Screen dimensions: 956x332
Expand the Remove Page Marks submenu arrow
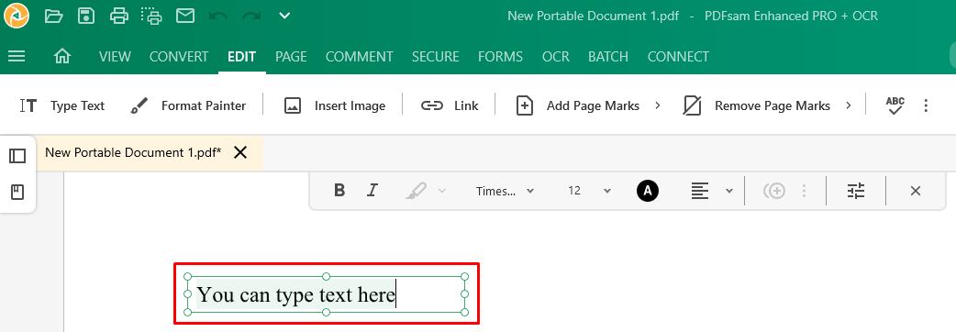pos(848,106)
